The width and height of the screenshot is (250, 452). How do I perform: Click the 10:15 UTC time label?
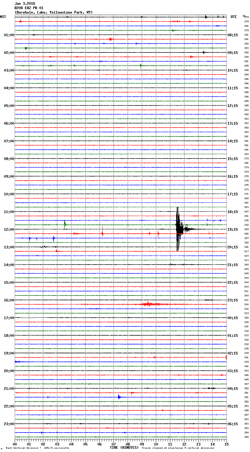(233, 70)
